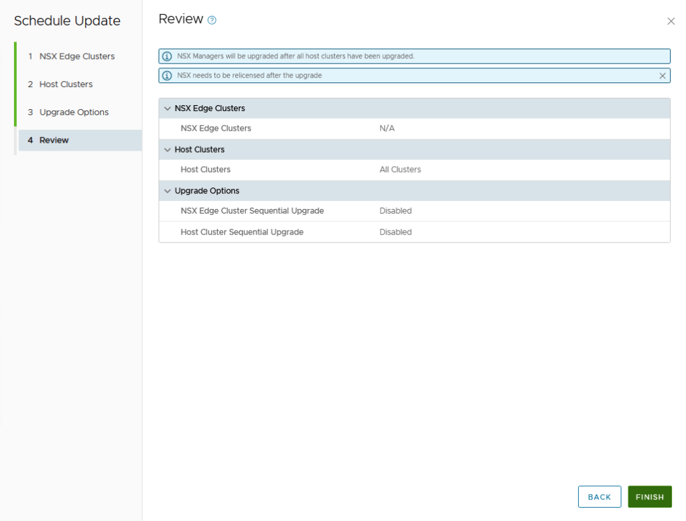Click the help icon beside Review heading

[212, 20]
